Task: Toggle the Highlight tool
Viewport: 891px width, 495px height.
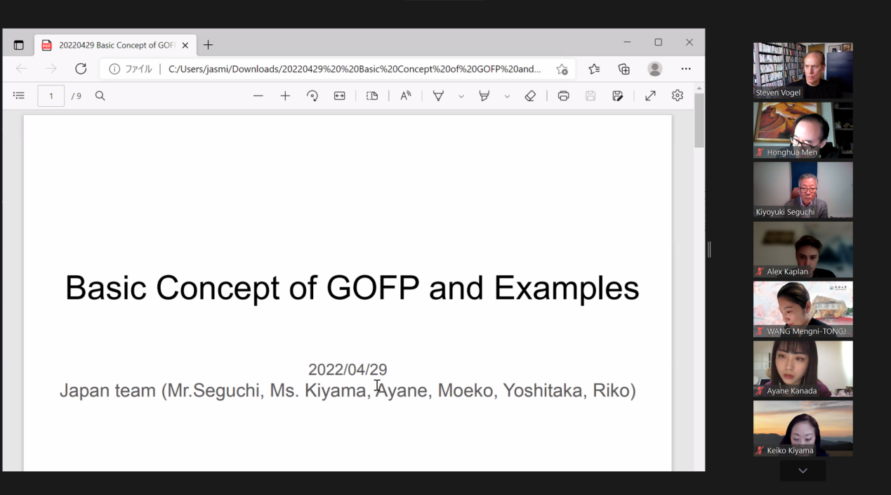Action: tap(484, 95)
